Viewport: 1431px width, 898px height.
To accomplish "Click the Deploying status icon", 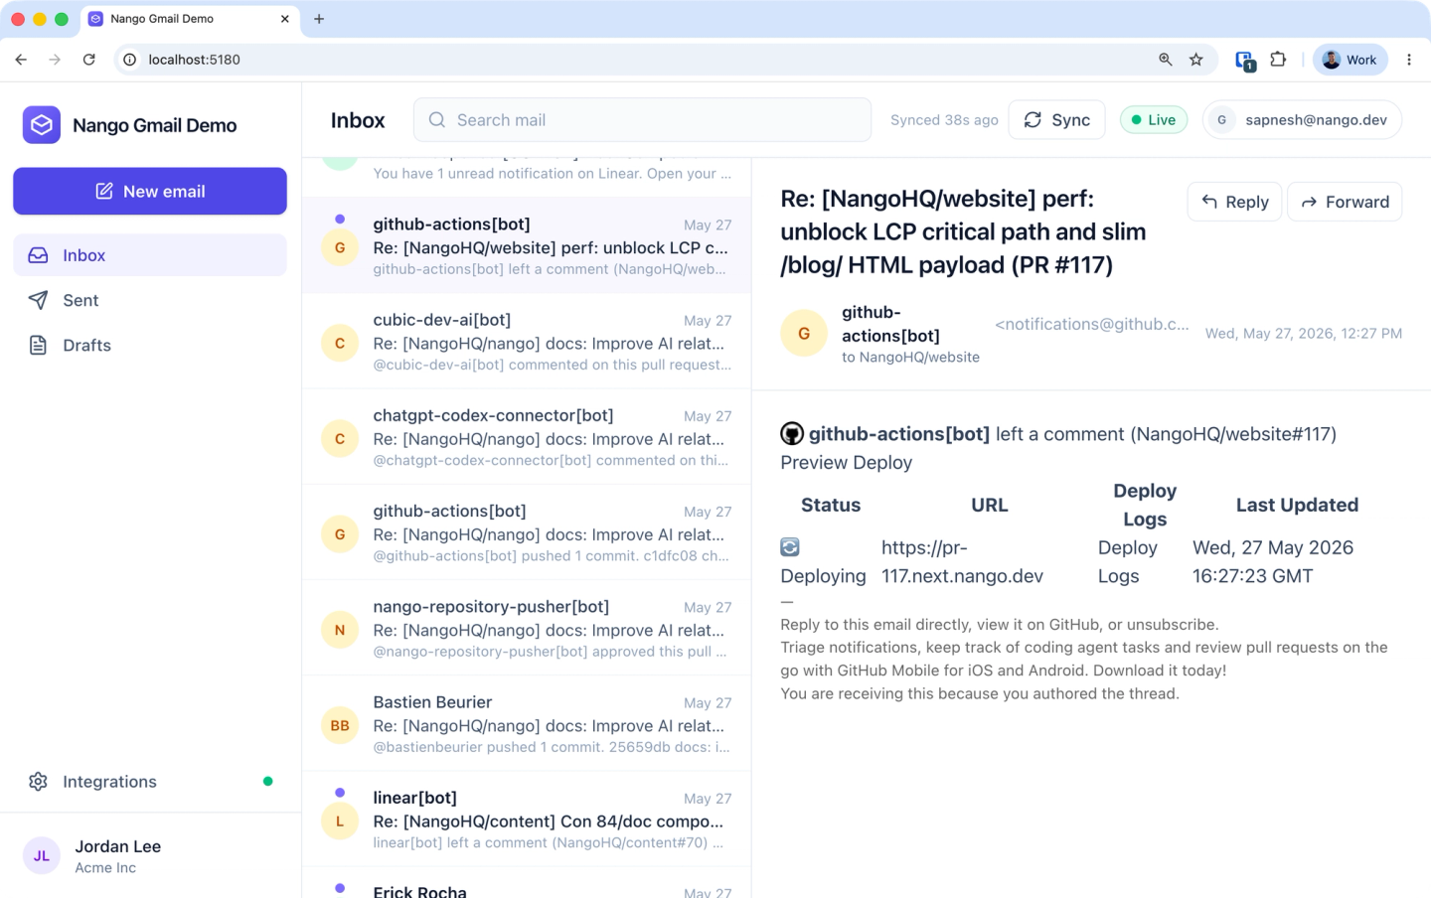I will point(790,547).
